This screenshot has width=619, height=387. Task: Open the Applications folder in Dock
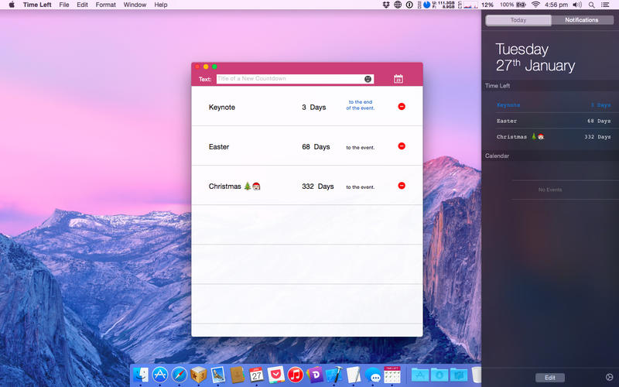[419, 375]
